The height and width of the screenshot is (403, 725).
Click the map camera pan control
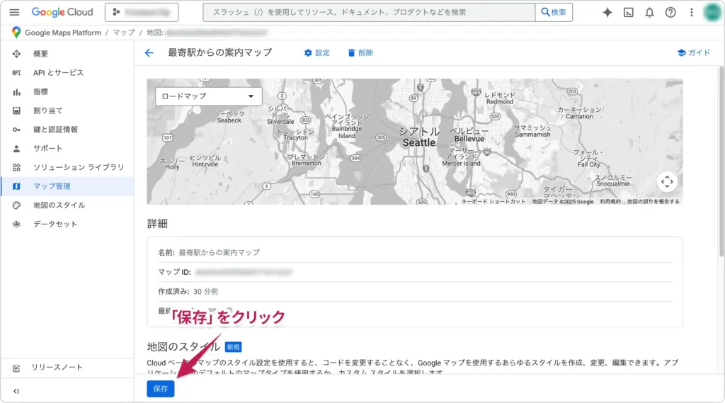(667, 182)
